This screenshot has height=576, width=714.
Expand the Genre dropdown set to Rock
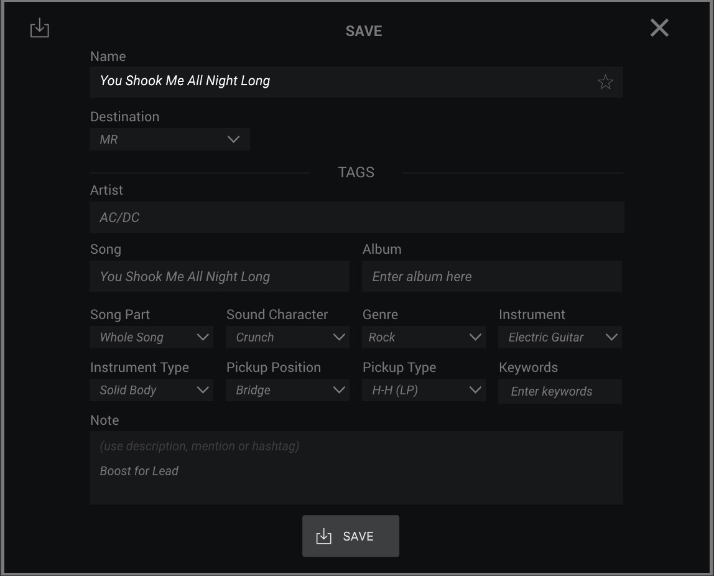tap(424, 337)
